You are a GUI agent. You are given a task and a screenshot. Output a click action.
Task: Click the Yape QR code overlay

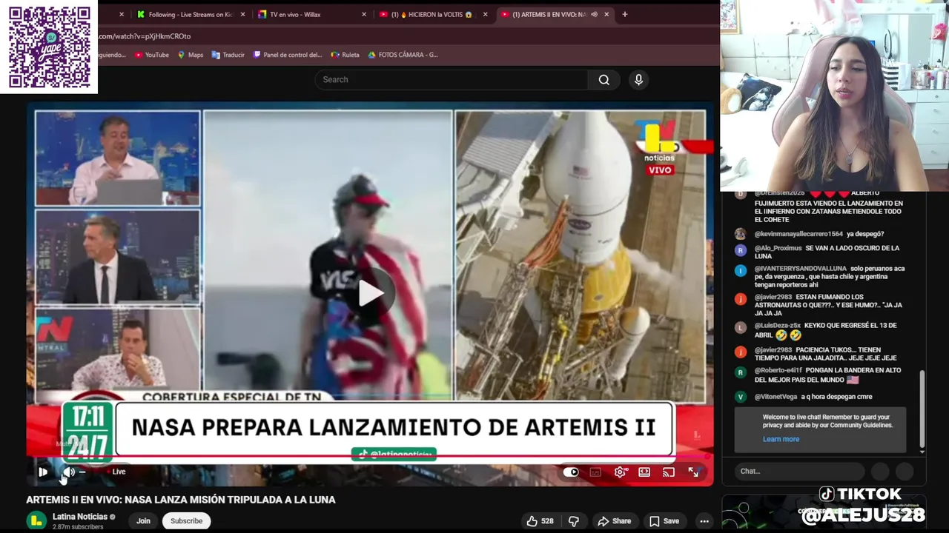(x=49, y=47)
